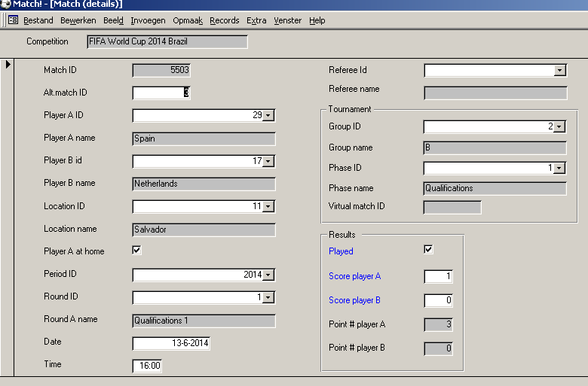588x386 pixels.
Task: Click the form icon beside Bestand
Action: click(13, 20)
